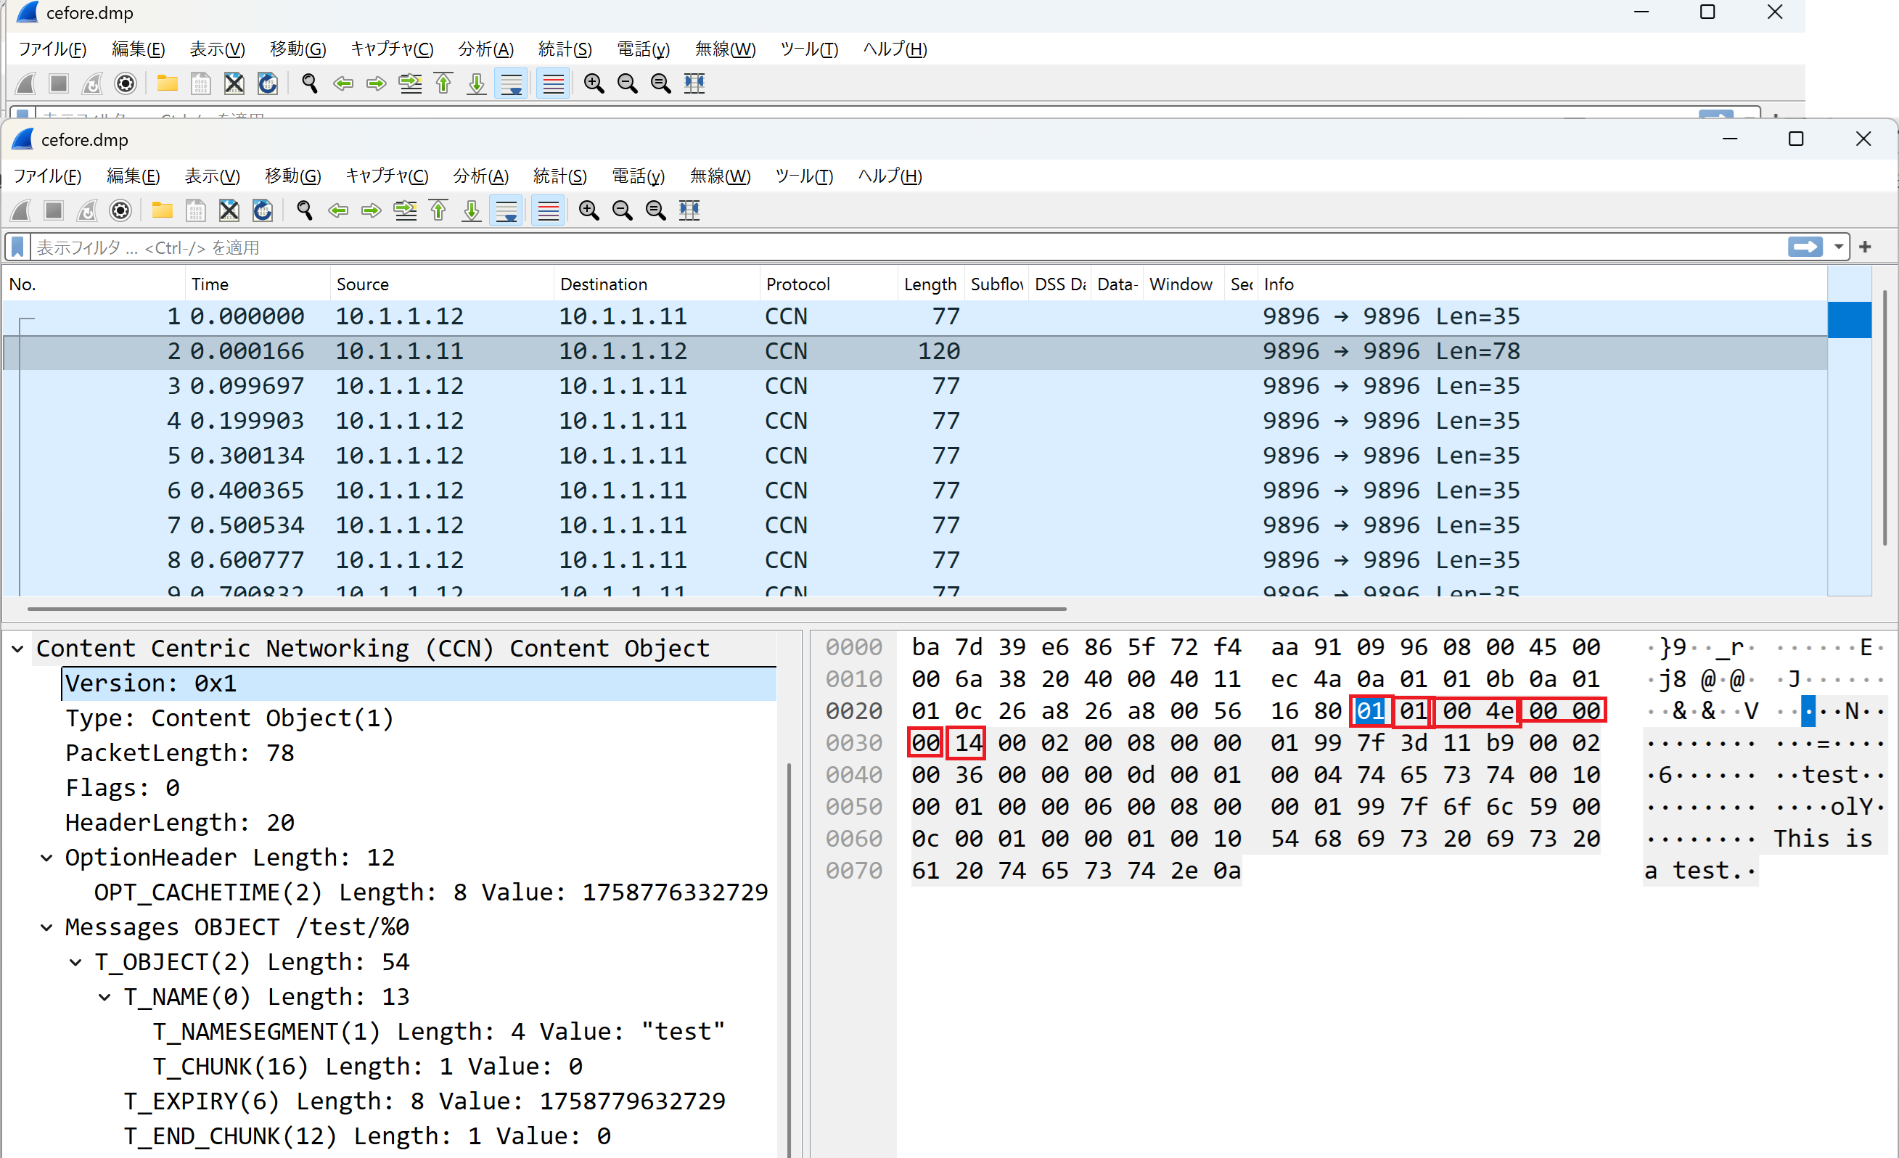Collapse the OptionHeader Length: 12 node
Image resolution: width=1899 pixels, height=1158 pixels.
click(x=46, y=858)
